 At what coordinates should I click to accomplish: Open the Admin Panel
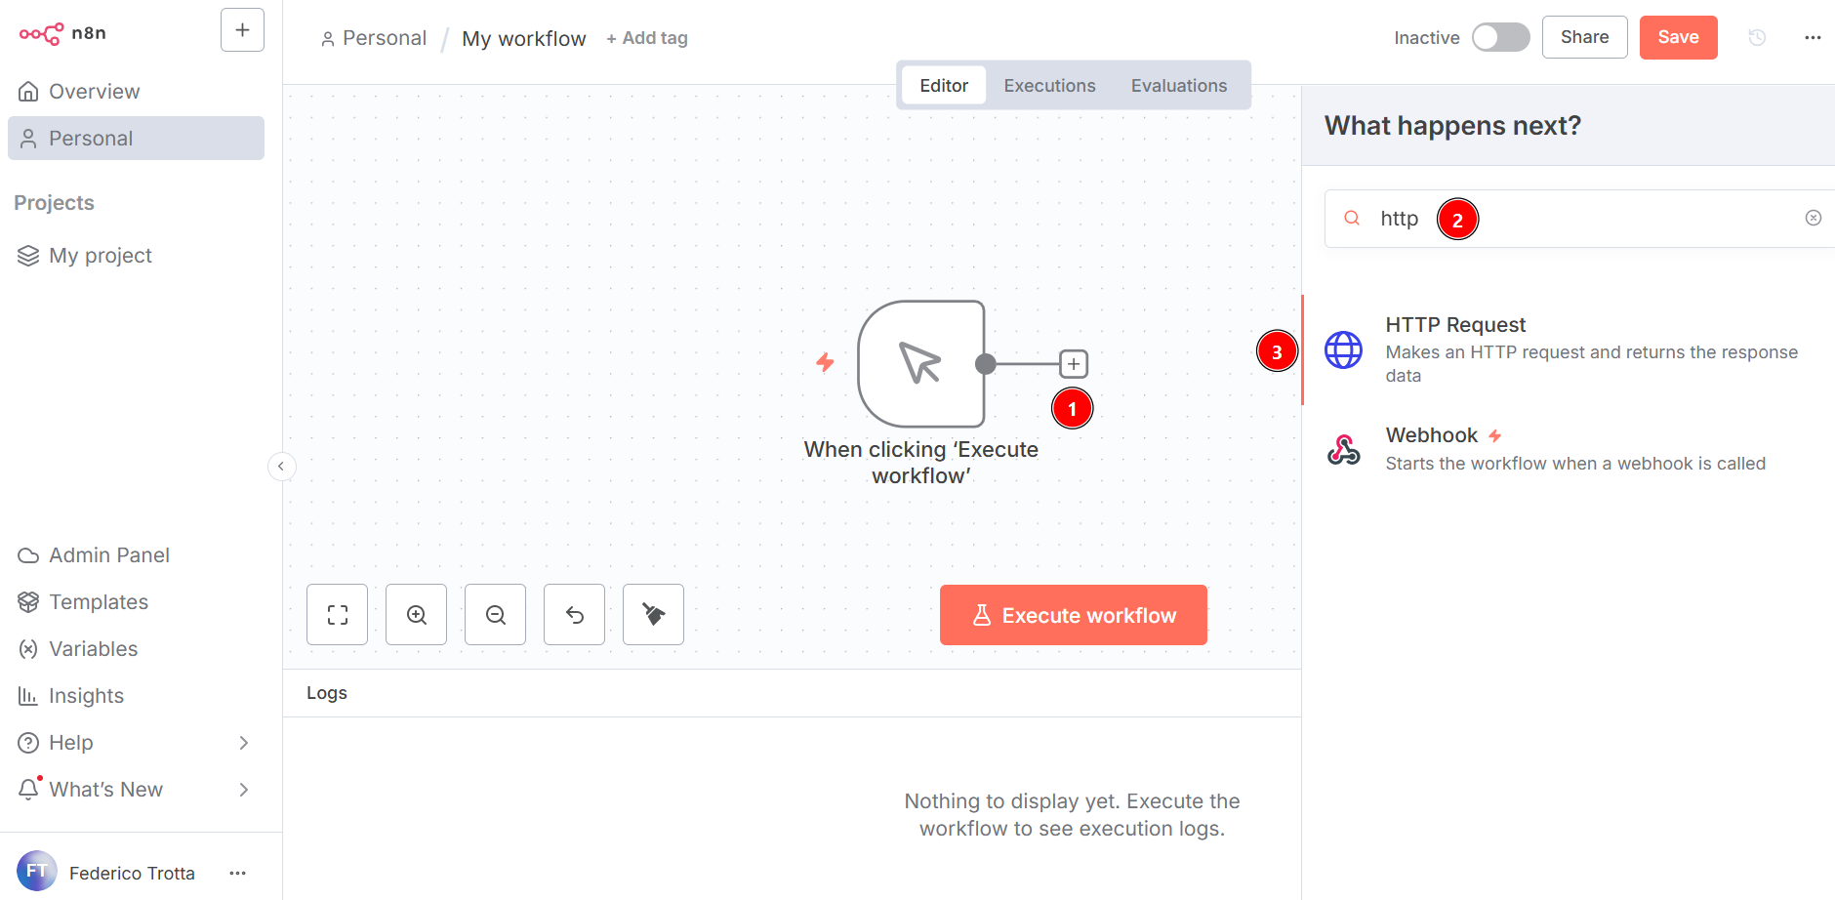[136, 555]
